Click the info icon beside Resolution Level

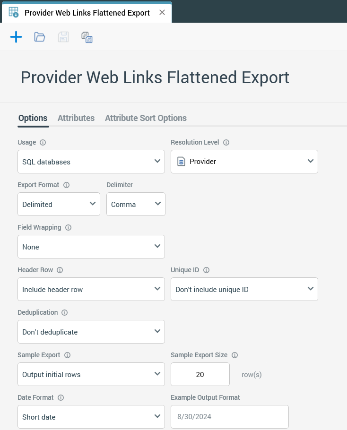226,142
